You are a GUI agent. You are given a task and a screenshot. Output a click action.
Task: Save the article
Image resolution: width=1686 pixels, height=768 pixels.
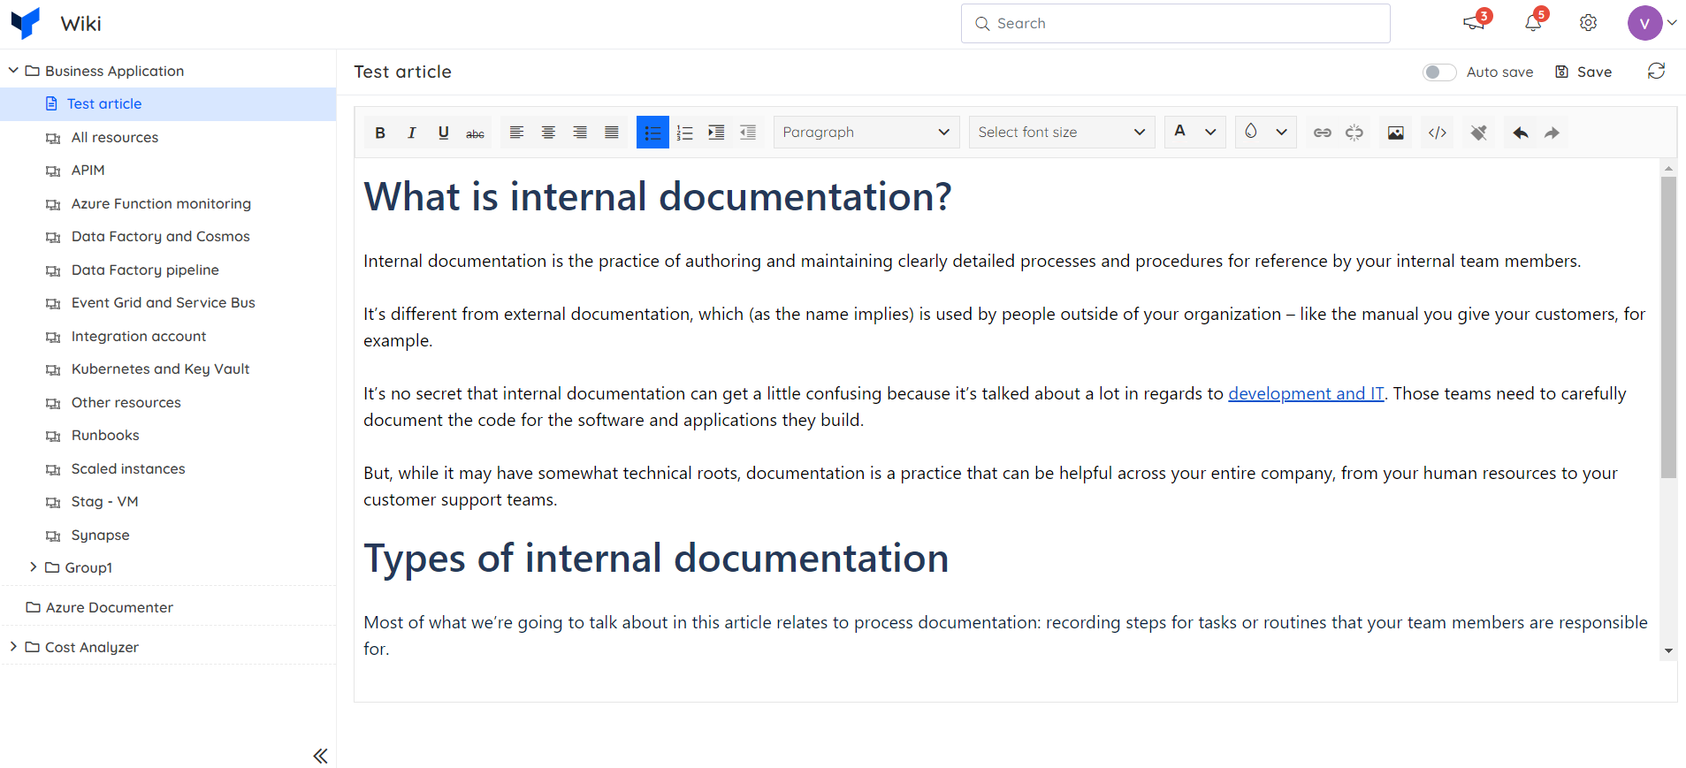coord(1583,72)
